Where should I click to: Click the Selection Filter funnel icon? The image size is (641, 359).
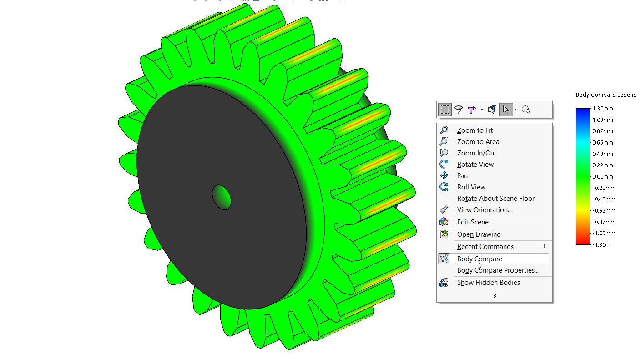(x=472, y=110)
